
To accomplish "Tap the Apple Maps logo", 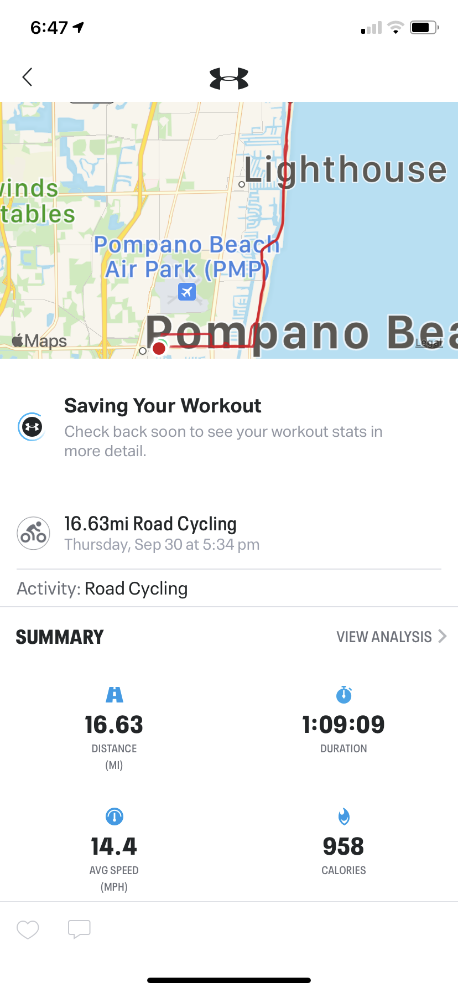I will point(40,341).
